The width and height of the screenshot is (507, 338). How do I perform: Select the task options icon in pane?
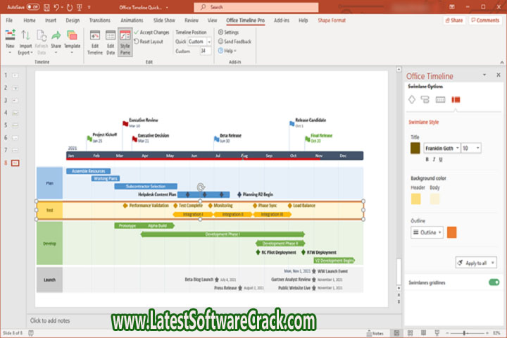[425, 99]
